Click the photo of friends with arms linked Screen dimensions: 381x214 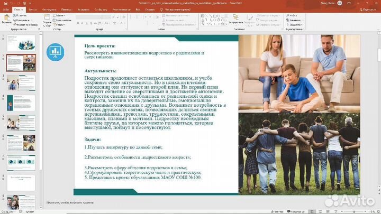(x=300, y=154)
